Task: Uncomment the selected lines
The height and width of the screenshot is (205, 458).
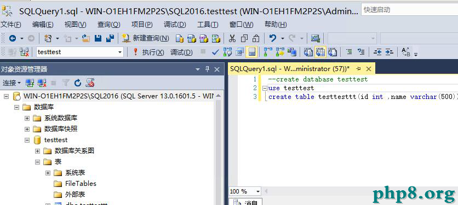Action: tap(361, 52)
